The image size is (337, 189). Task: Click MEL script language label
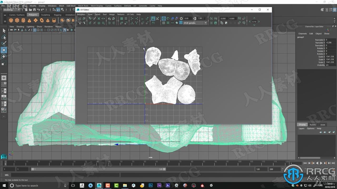(x=7, y=175)
